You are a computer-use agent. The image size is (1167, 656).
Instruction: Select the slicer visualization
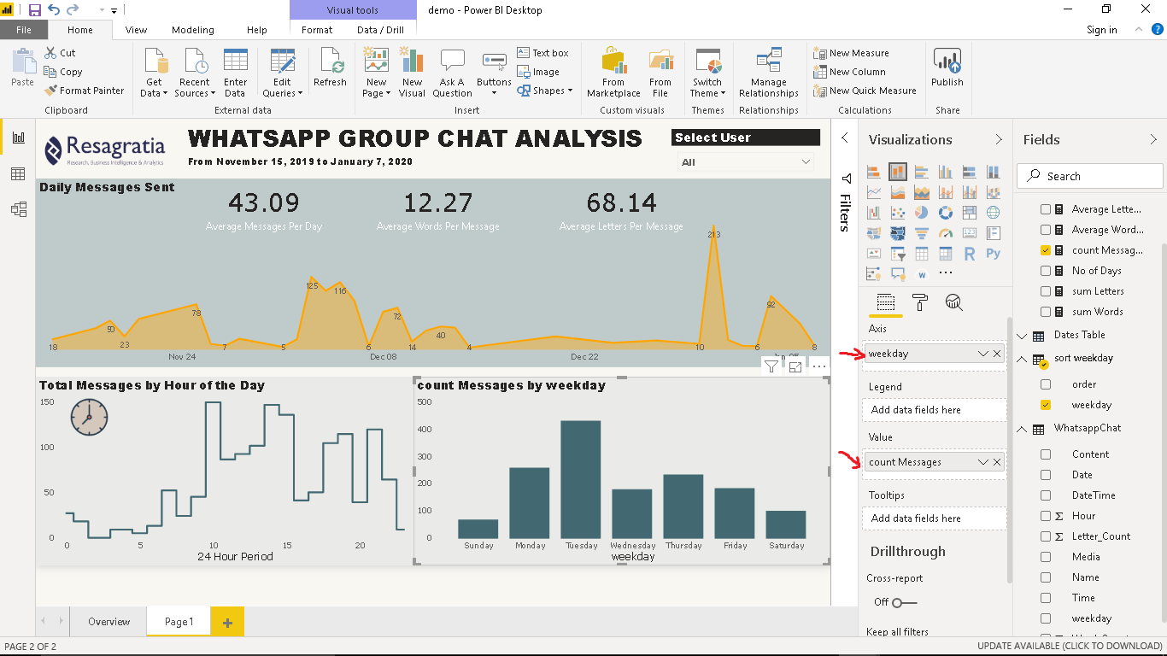click(897, 253)
